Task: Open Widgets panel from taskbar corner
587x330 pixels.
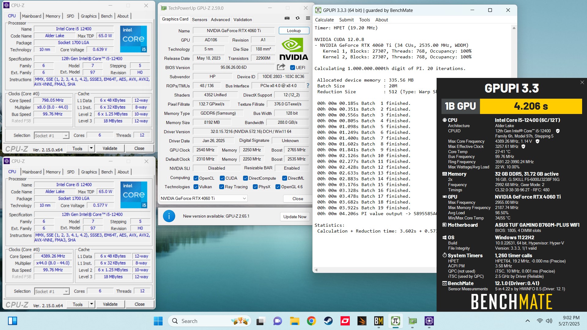Action: click(13, 321)
